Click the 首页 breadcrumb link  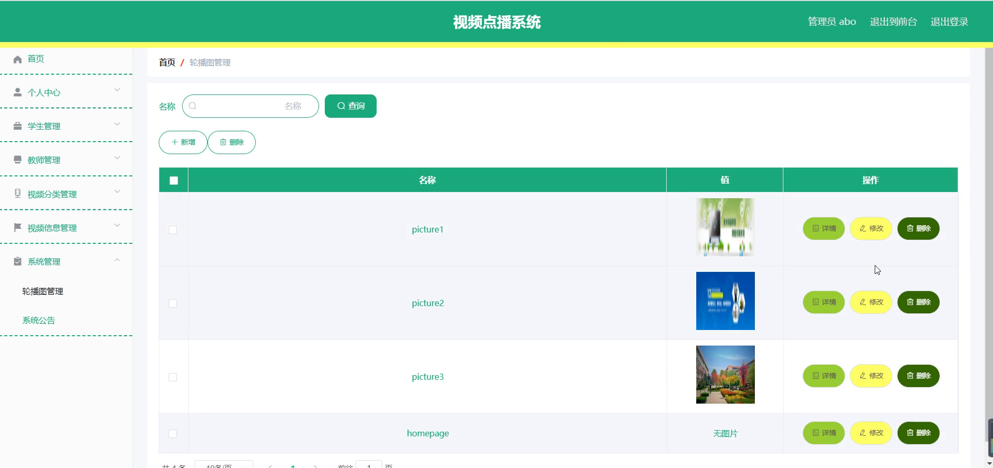[x=167, y=62]
